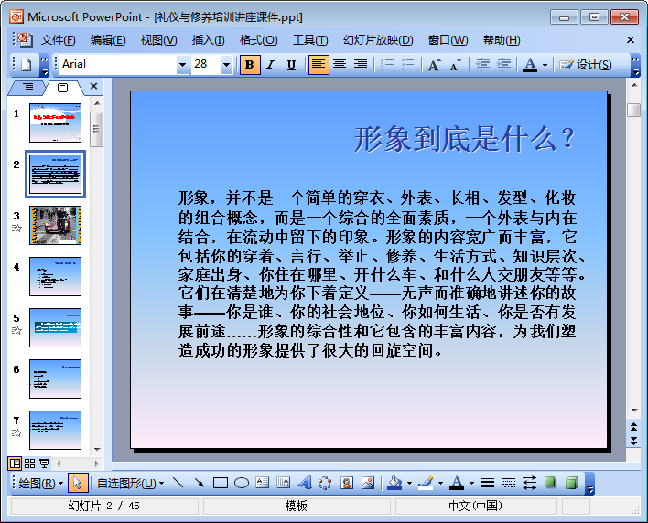This screenshot has width=648, height=523.
Task: Click the font size field showing 28
Action: pyautogui.click(x=205, y=64)
